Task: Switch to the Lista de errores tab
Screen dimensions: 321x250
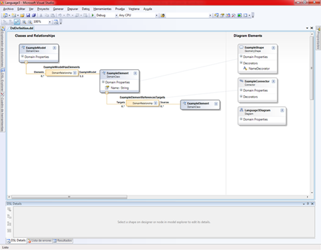Action: [40, 241]
